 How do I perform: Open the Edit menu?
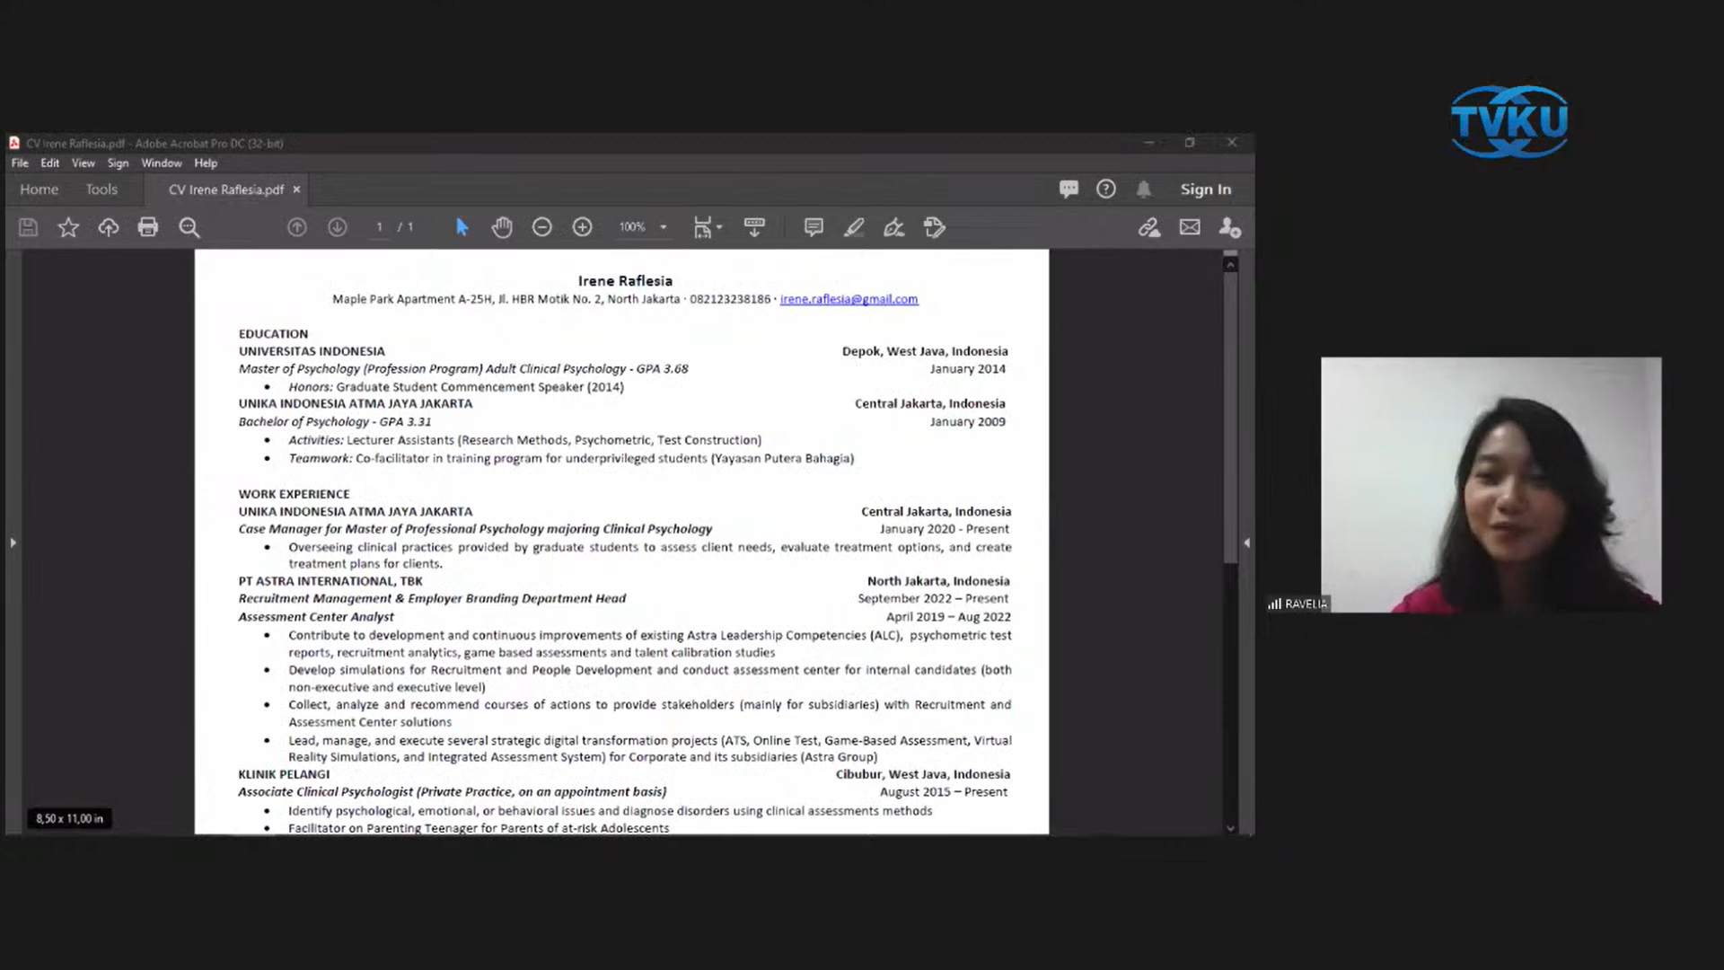(x=50, y=163)
